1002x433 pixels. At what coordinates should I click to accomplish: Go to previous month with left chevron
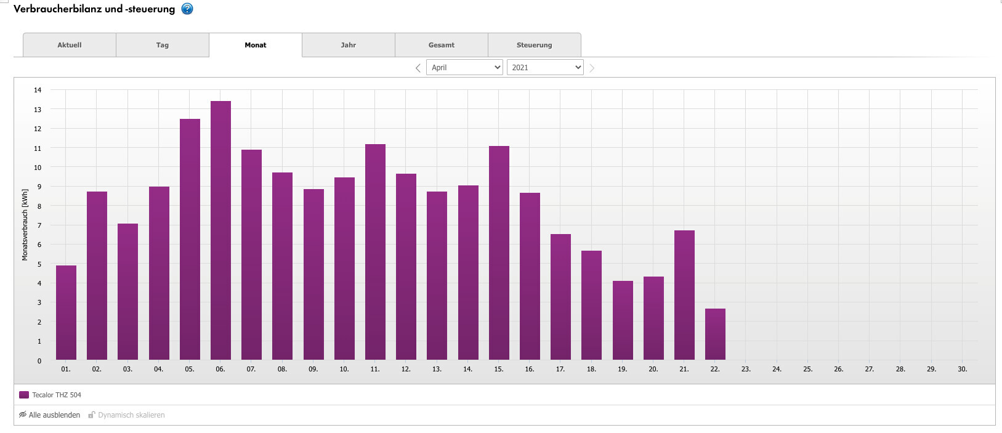[x=418, y=68]
